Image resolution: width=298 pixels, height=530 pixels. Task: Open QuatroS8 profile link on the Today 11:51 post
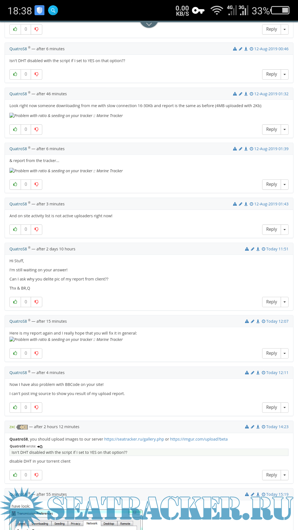(18, 249)
